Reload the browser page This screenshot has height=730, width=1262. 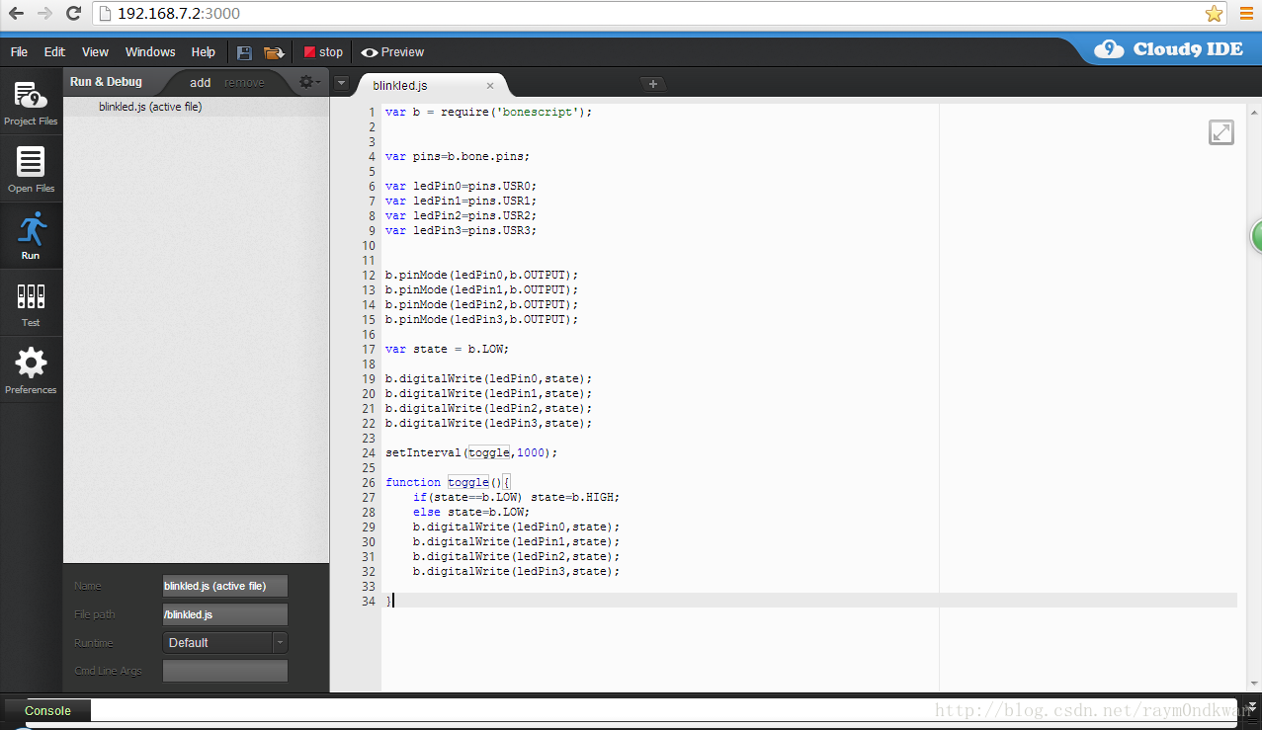tap(73, 13)
